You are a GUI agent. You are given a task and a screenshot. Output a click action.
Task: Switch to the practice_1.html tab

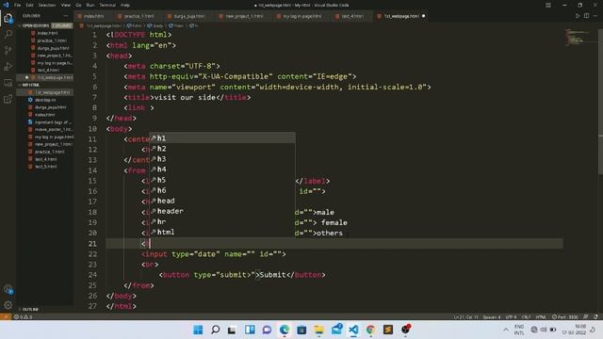(x=136, y=16)
